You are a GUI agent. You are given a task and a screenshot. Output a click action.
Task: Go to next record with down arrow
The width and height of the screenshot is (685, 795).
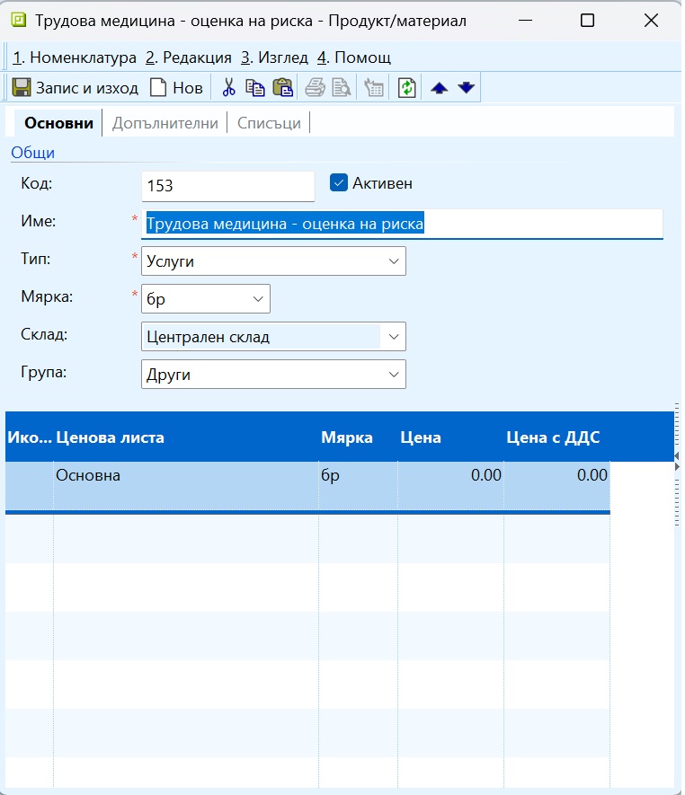(x=466, y=88)
